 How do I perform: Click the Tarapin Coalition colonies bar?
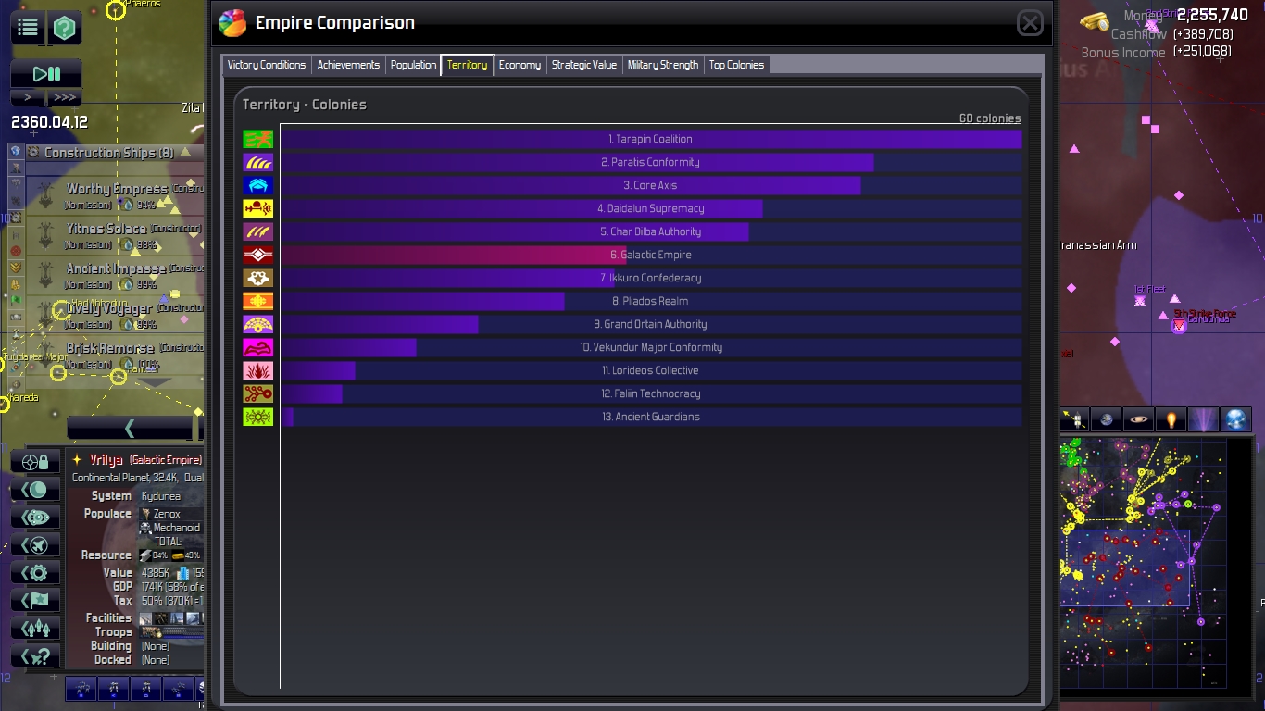(651, 139)
